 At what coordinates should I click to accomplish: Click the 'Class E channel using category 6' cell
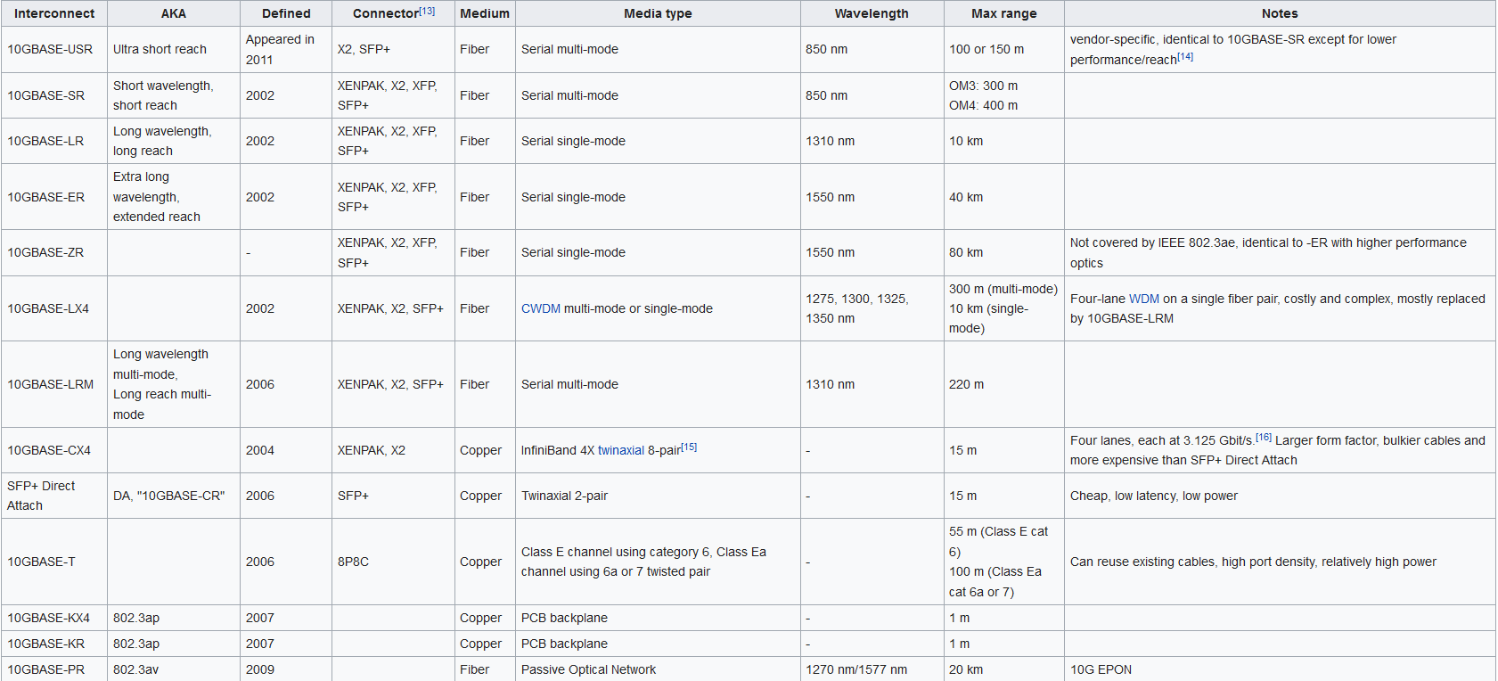[x=658, y=562]
